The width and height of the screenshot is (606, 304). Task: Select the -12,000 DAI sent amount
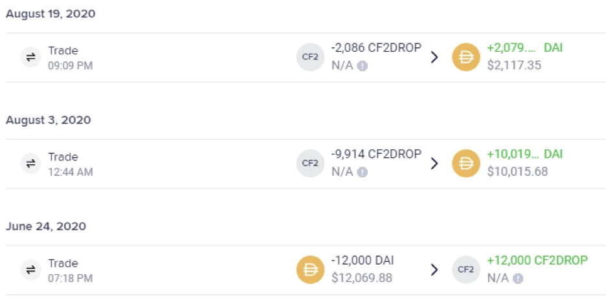pos(362,261)
